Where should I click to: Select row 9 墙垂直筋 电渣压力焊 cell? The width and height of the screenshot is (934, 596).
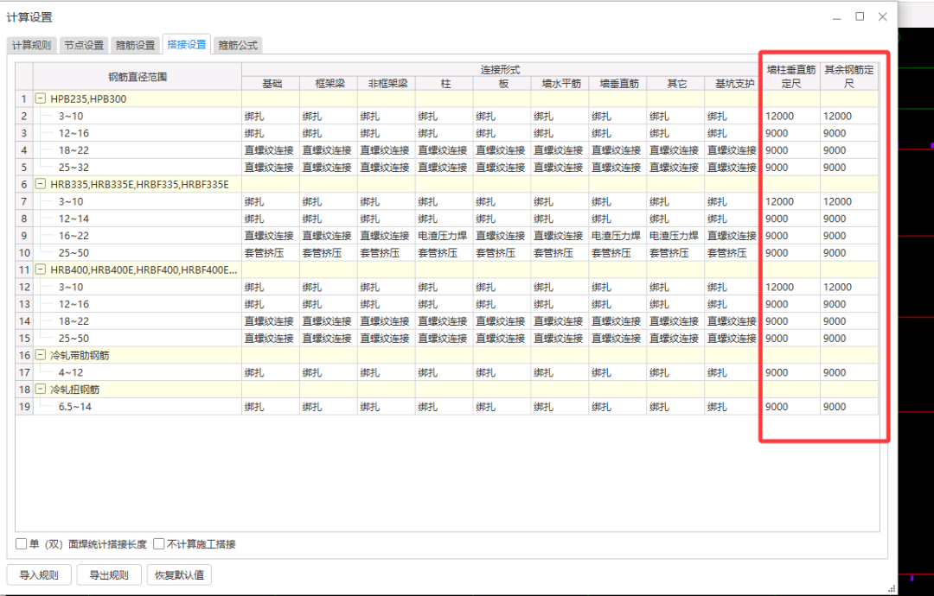point(617,236)
